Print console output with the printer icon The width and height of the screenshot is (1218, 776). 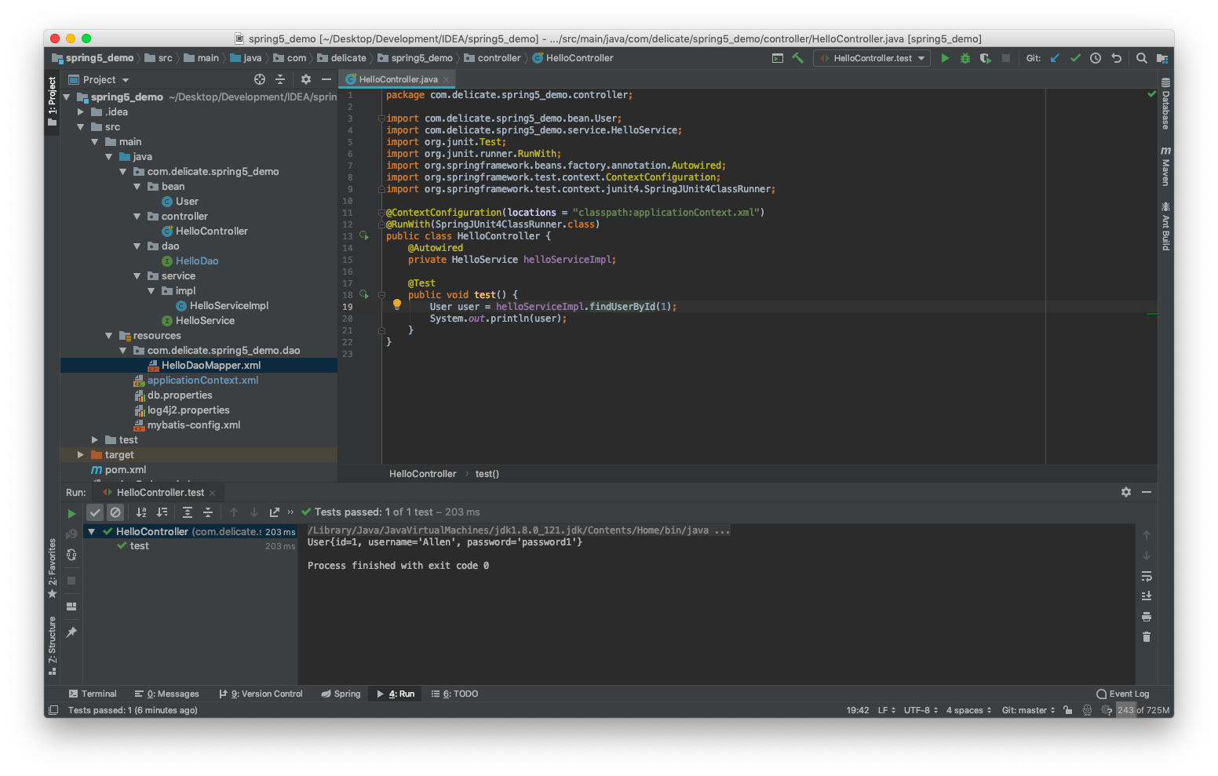(x=1147, y=617)
